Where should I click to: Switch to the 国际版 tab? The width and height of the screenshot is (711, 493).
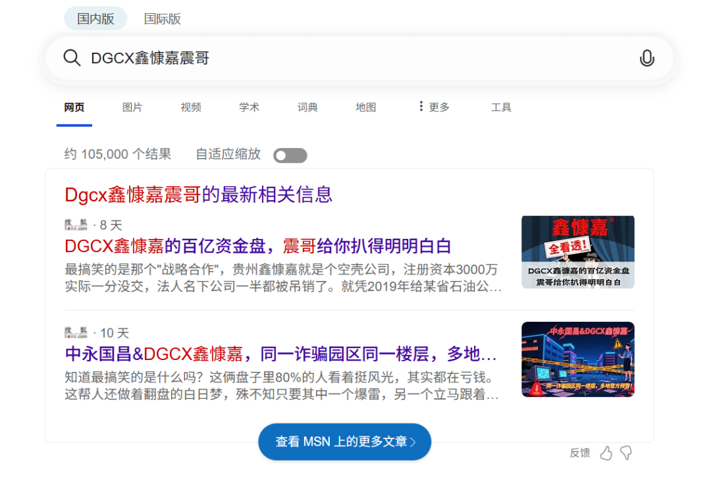click(x=163, y=19)
